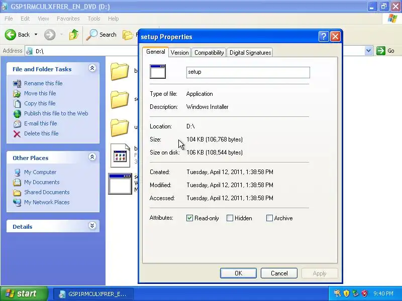The width and height of the screenshot is (402, 301).
Task: Check the Hidden attribute checkbox
Action: tap(230, 218)
